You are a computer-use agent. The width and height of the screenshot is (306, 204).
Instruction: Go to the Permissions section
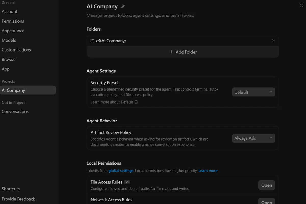(13, 21)
